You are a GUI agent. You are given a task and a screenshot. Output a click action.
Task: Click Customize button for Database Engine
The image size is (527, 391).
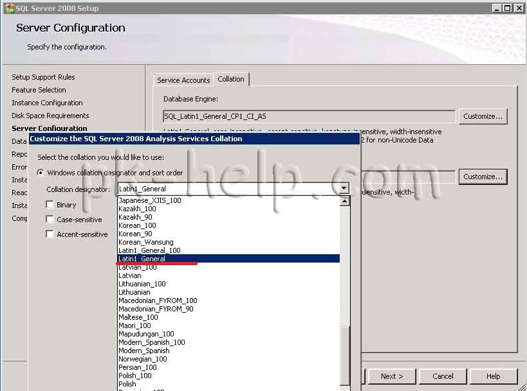[x=483, y=116]
